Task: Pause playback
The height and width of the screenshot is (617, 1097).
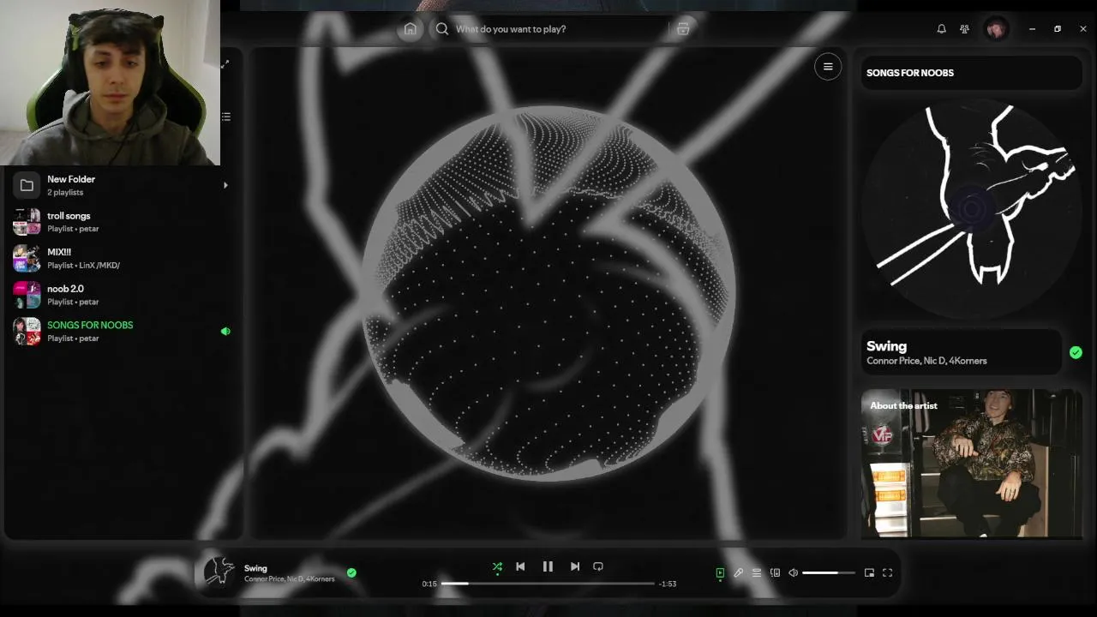Action: click(548, 566)
